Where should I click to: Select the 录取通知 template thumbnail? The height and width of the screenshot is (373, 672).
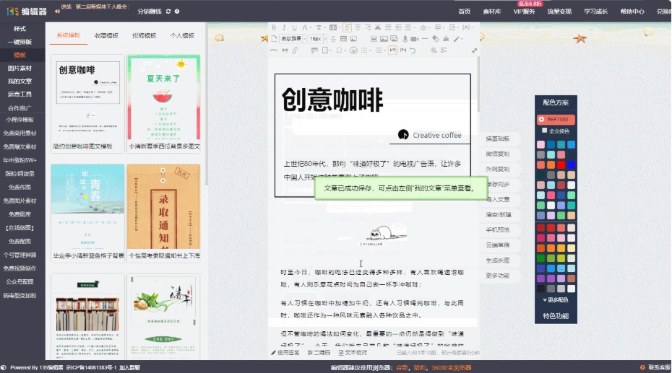tap(164, 208)
